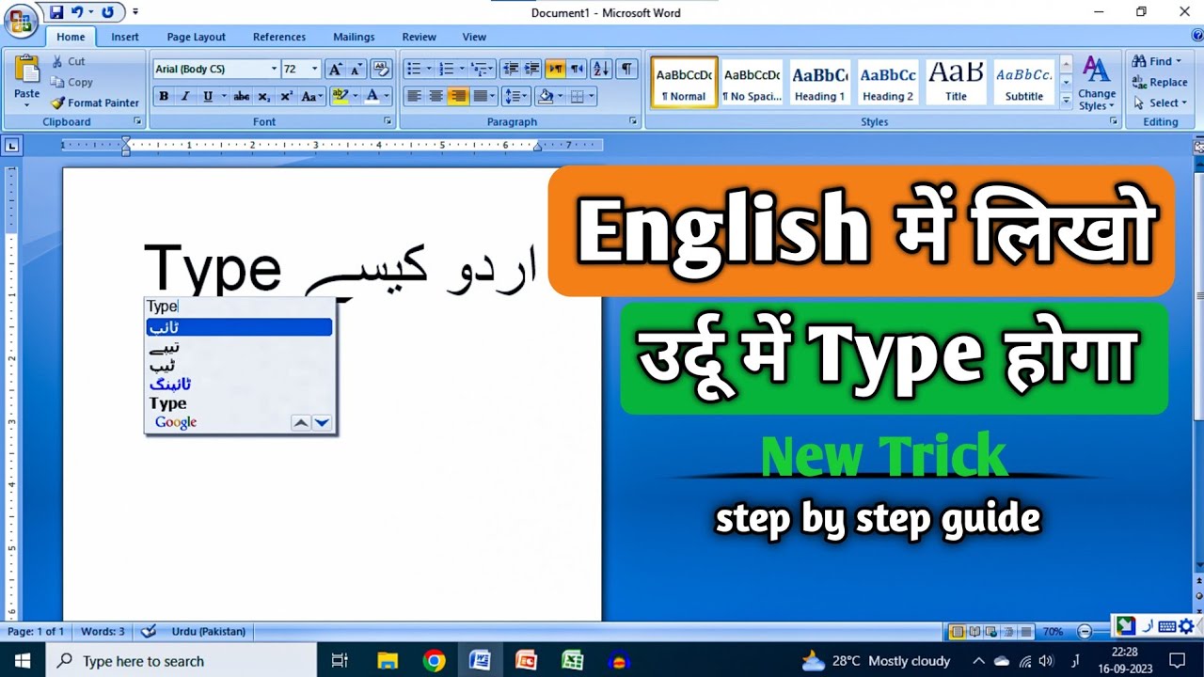Open Task View on the taskbar

340,661
